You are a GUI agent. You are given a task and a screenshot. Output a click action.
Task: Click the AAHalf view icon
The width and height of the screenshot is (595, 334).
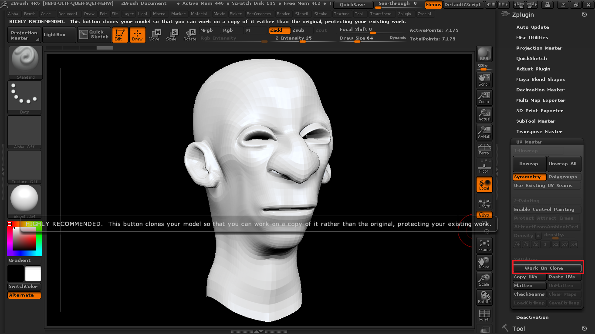(x=484, y=132)
